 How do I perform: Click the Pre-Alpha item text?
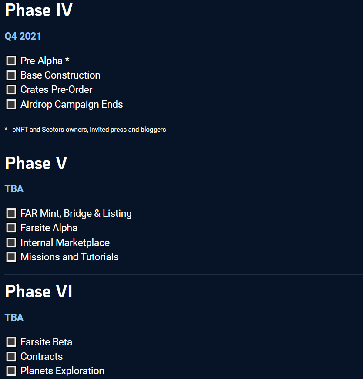click(x=41, y=61)
